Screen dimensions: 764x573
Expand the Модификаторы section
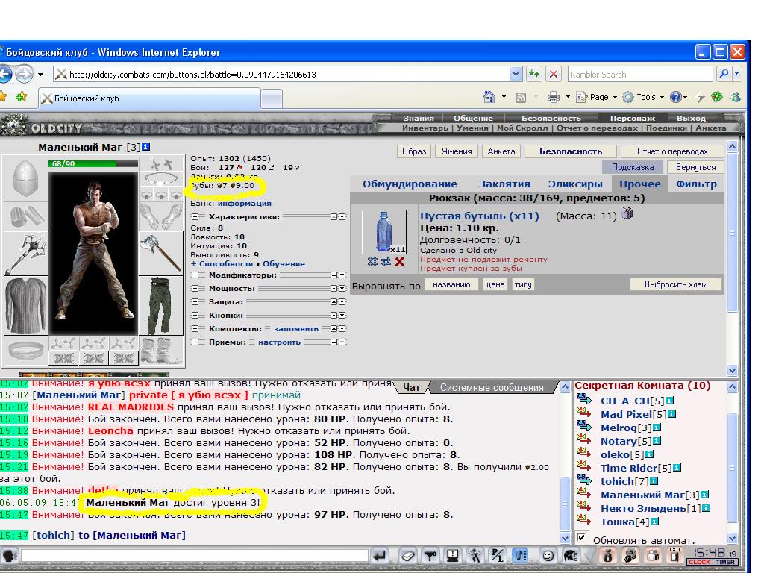tap(195, 275)
